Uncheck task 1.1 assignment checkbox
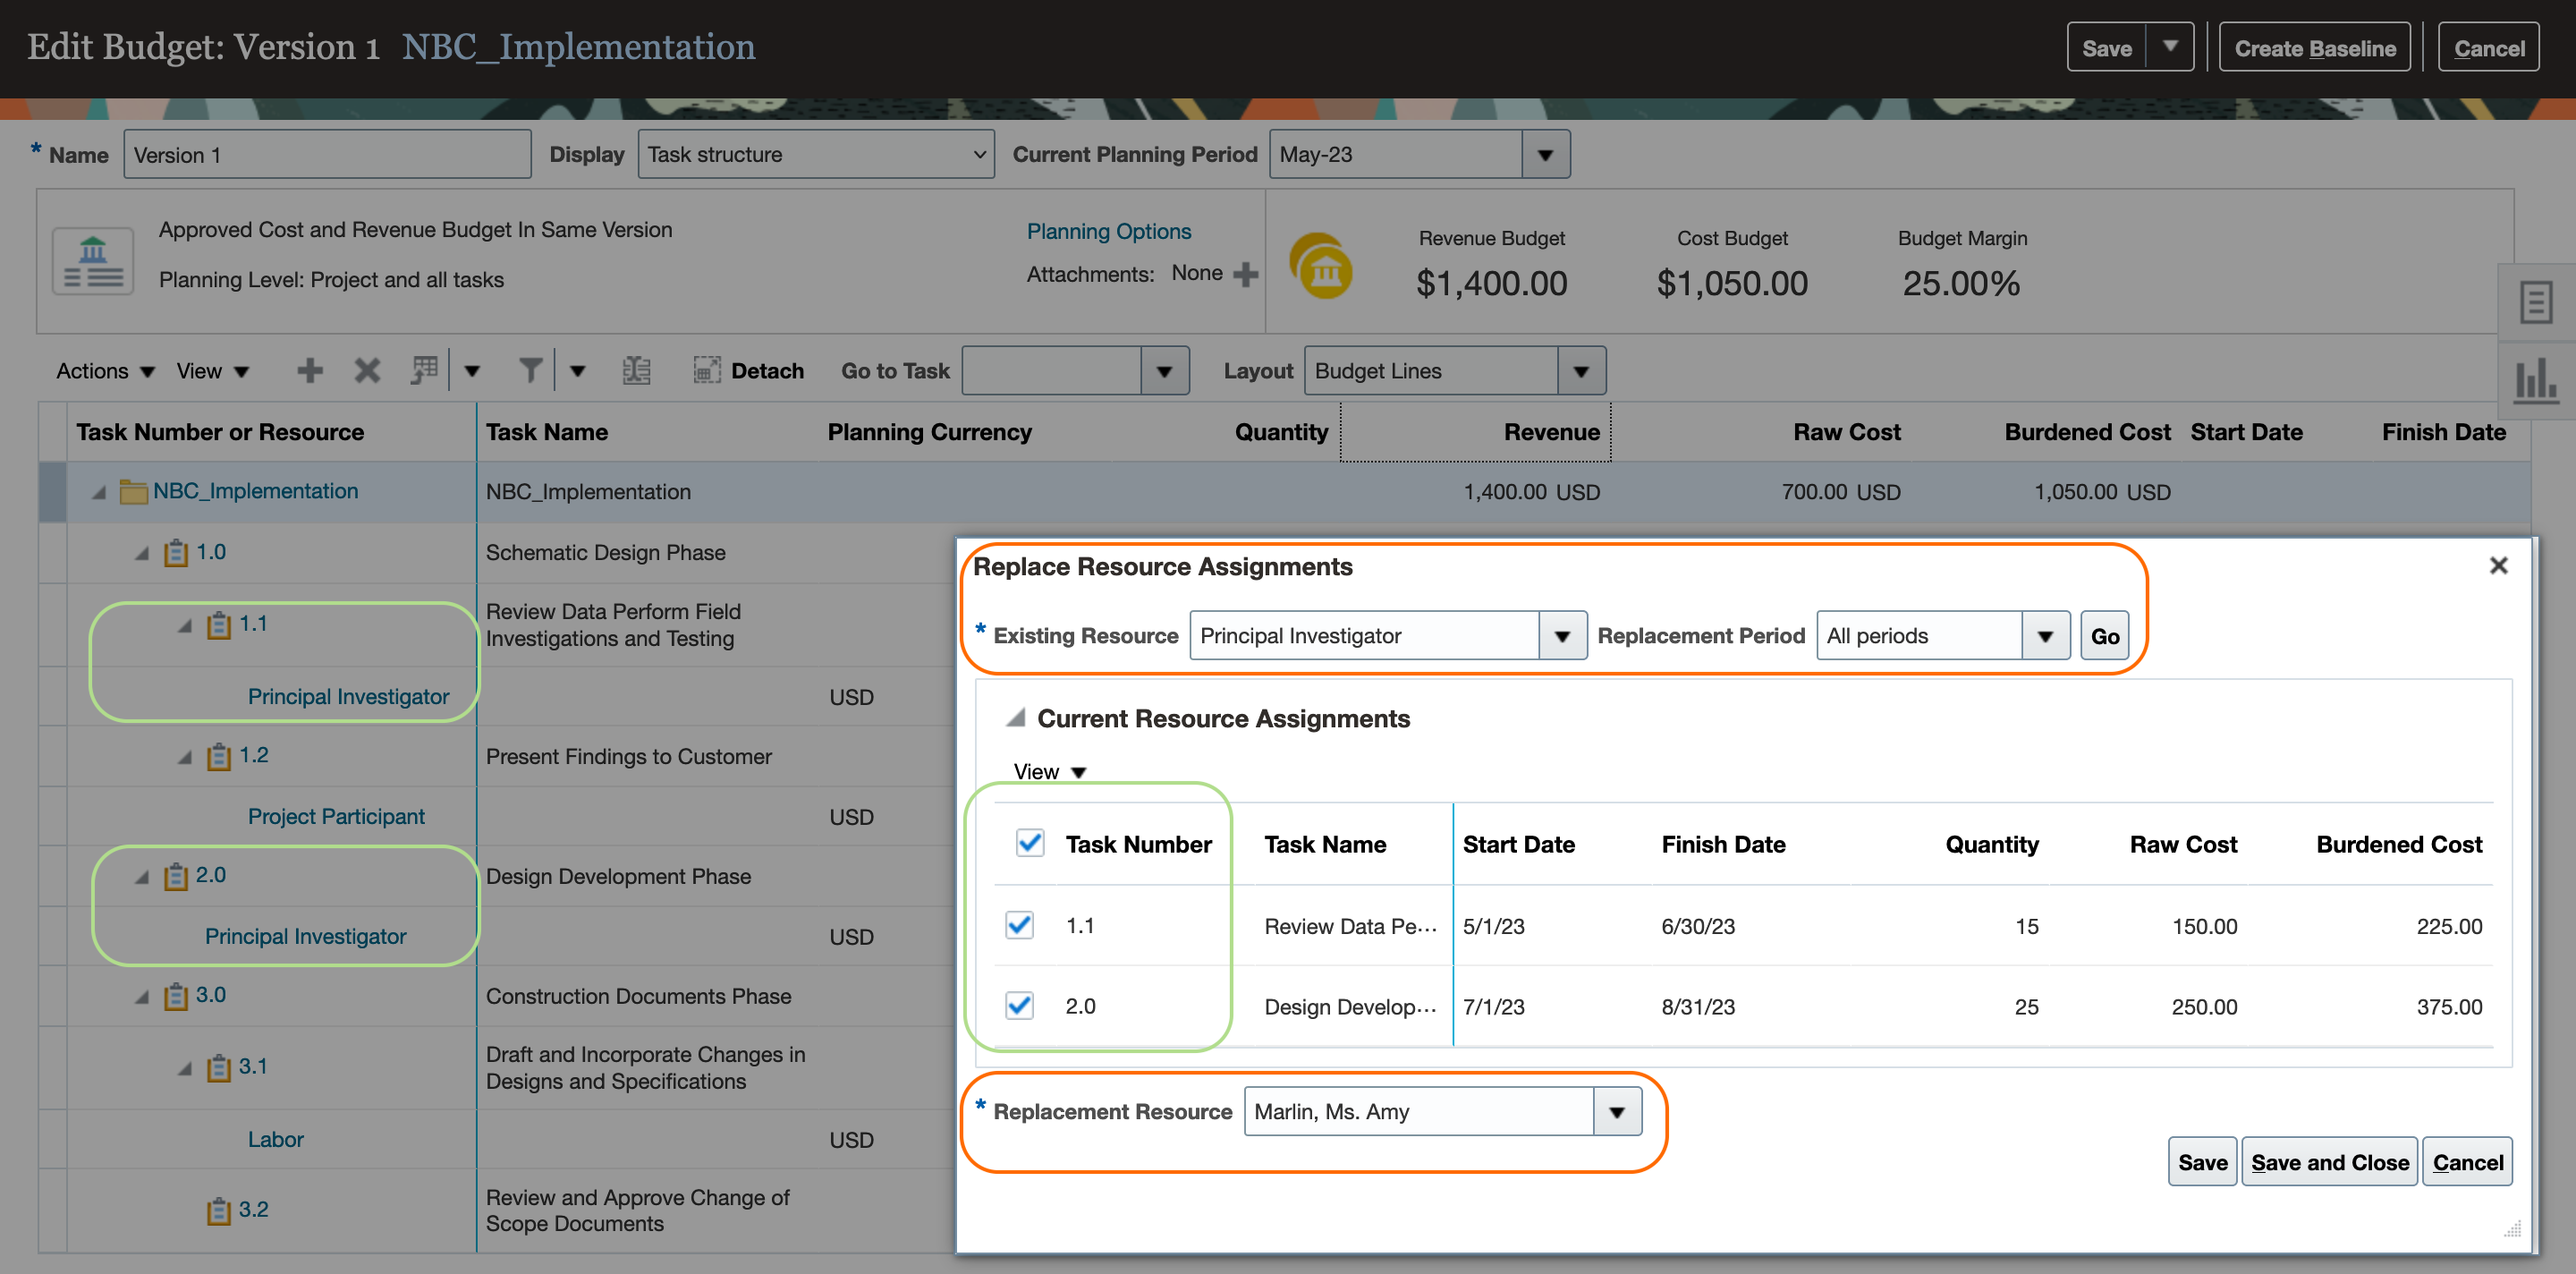Viewport: 2576px width, 1274px height. (1019, 925)
